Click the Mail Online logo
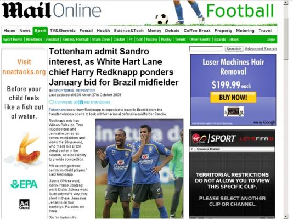 click(52, 10)
